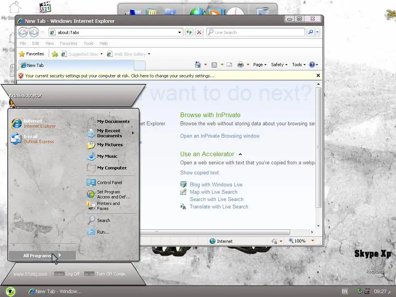The image size is (396, 297).
Task: Expand All Programs menu
Action: click(x=42, y=256)
